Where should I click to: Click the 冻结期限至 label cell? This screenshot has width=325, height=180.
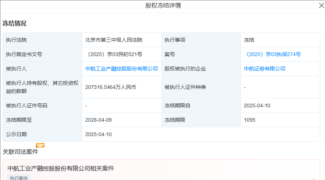click(x=43, y=120)
